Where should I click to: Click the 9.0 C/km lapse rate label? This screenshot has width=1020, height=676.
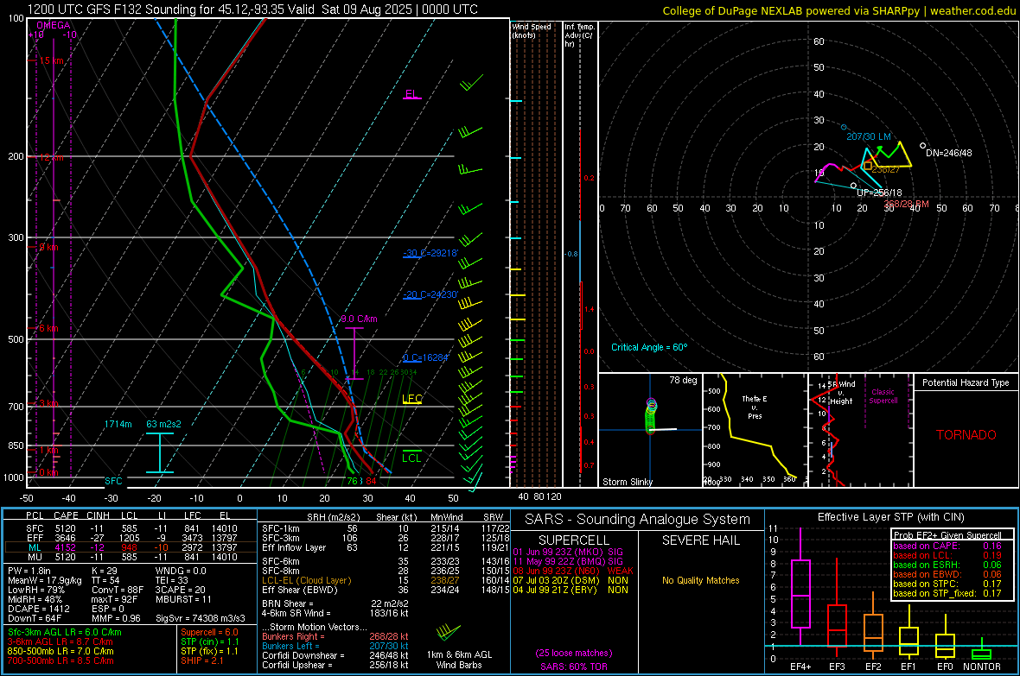[x=359, y=319]
